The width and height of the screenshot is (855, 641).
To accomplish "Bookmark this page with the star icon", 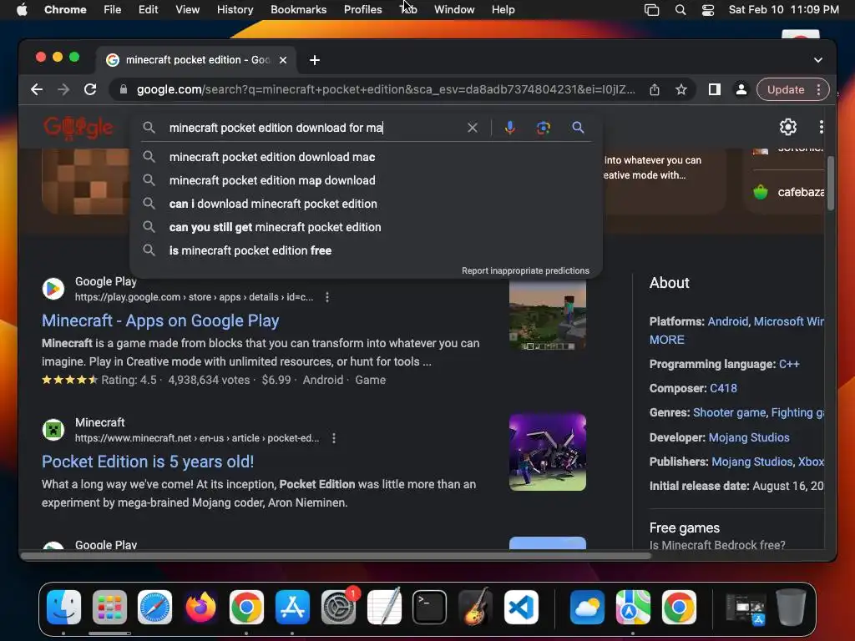I will point(681,89).
